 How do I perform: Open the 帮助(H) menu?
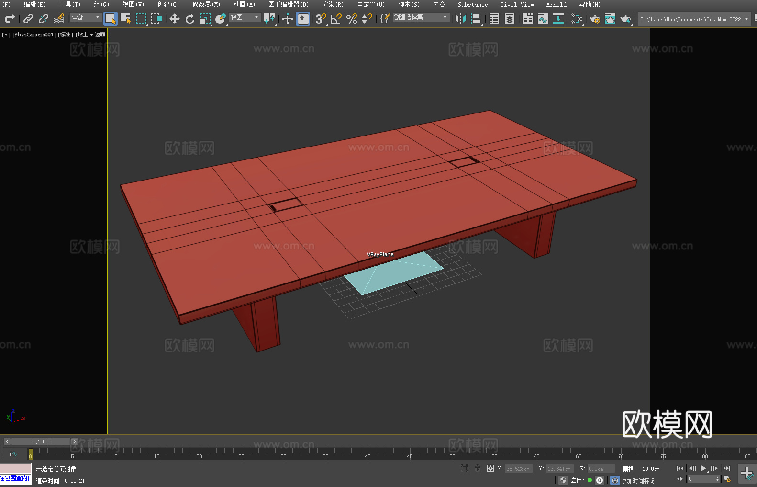[590, 4]
